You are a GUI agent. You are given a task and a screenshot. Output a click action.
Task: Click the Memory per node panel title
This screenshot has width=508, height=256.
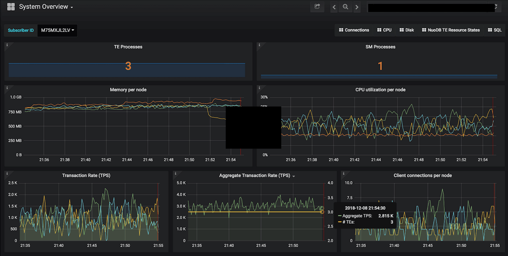128,90
